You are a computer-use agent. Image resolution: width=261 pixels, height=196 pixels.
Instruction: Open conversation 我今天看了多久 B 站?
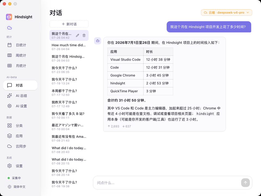tap(69, 115)
